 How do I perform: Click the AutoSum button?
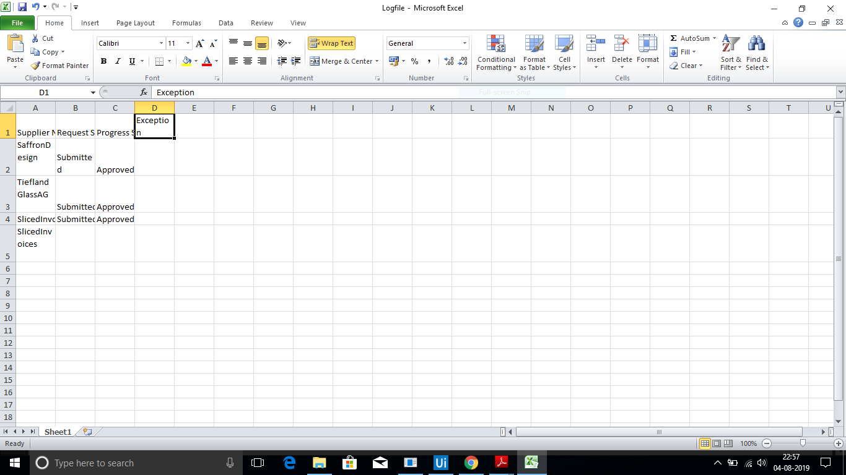point(689,38)
